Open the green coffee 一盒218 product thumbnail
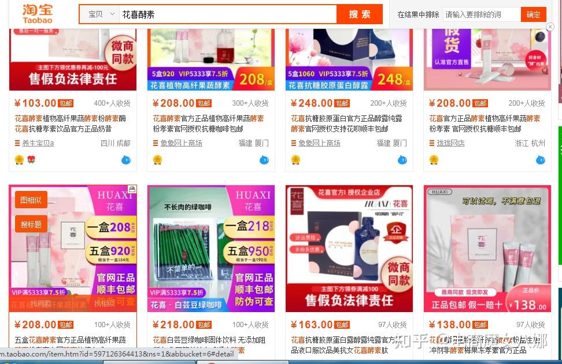562x364 pixels. coord(210,249)
